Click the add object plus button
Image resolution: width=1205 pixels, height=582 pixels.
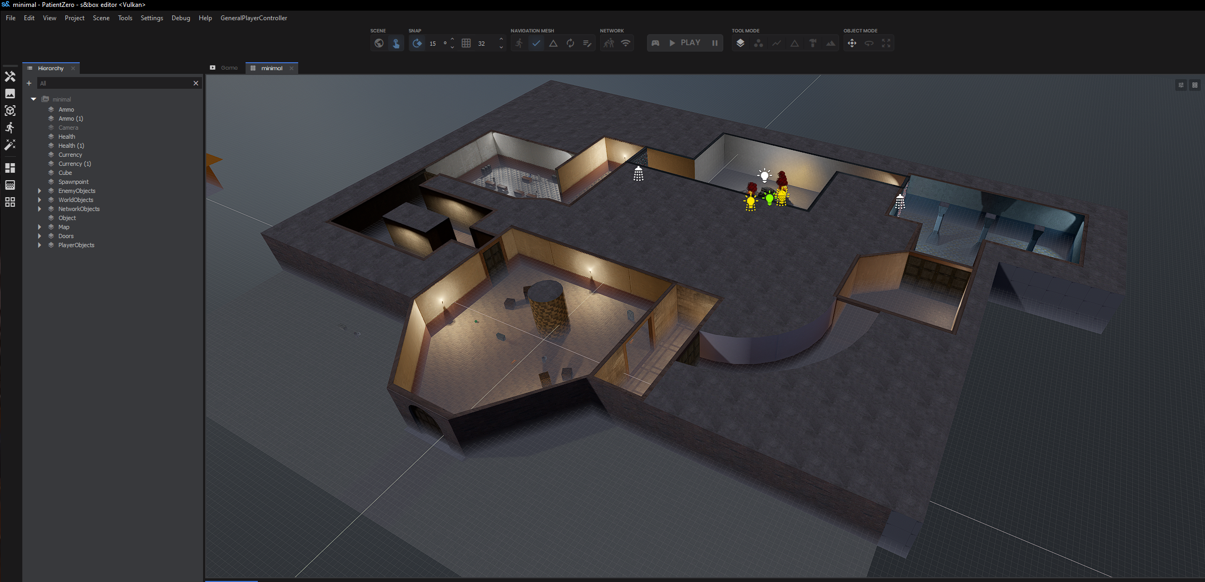point(29,83)
